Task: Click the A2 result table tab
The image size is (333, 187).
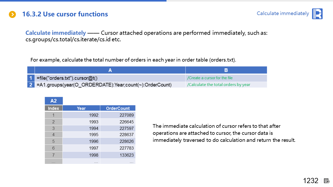Action: click(54, 101)
